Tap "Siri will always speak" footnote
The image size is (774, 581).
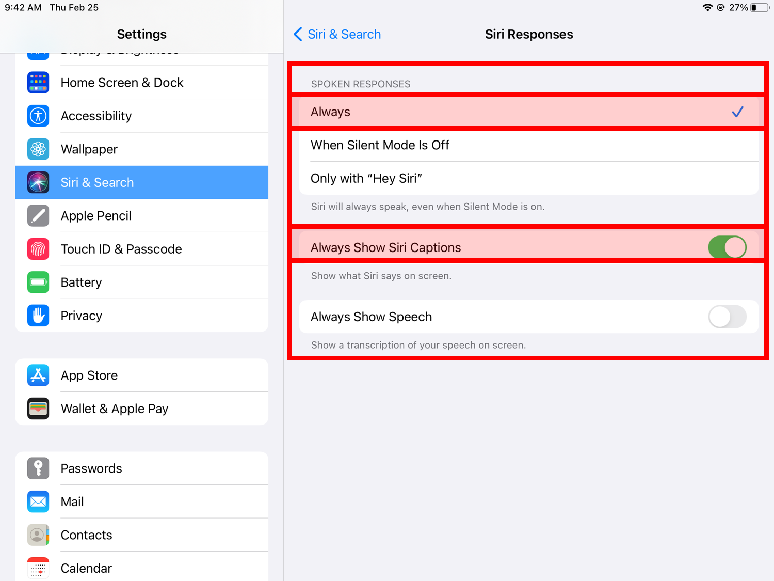(x=428, y=207)
